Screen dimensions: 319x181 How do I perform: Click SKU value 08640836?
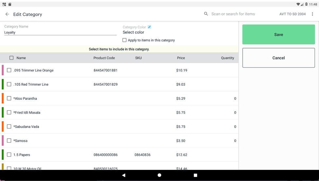(x=142, y=155)
